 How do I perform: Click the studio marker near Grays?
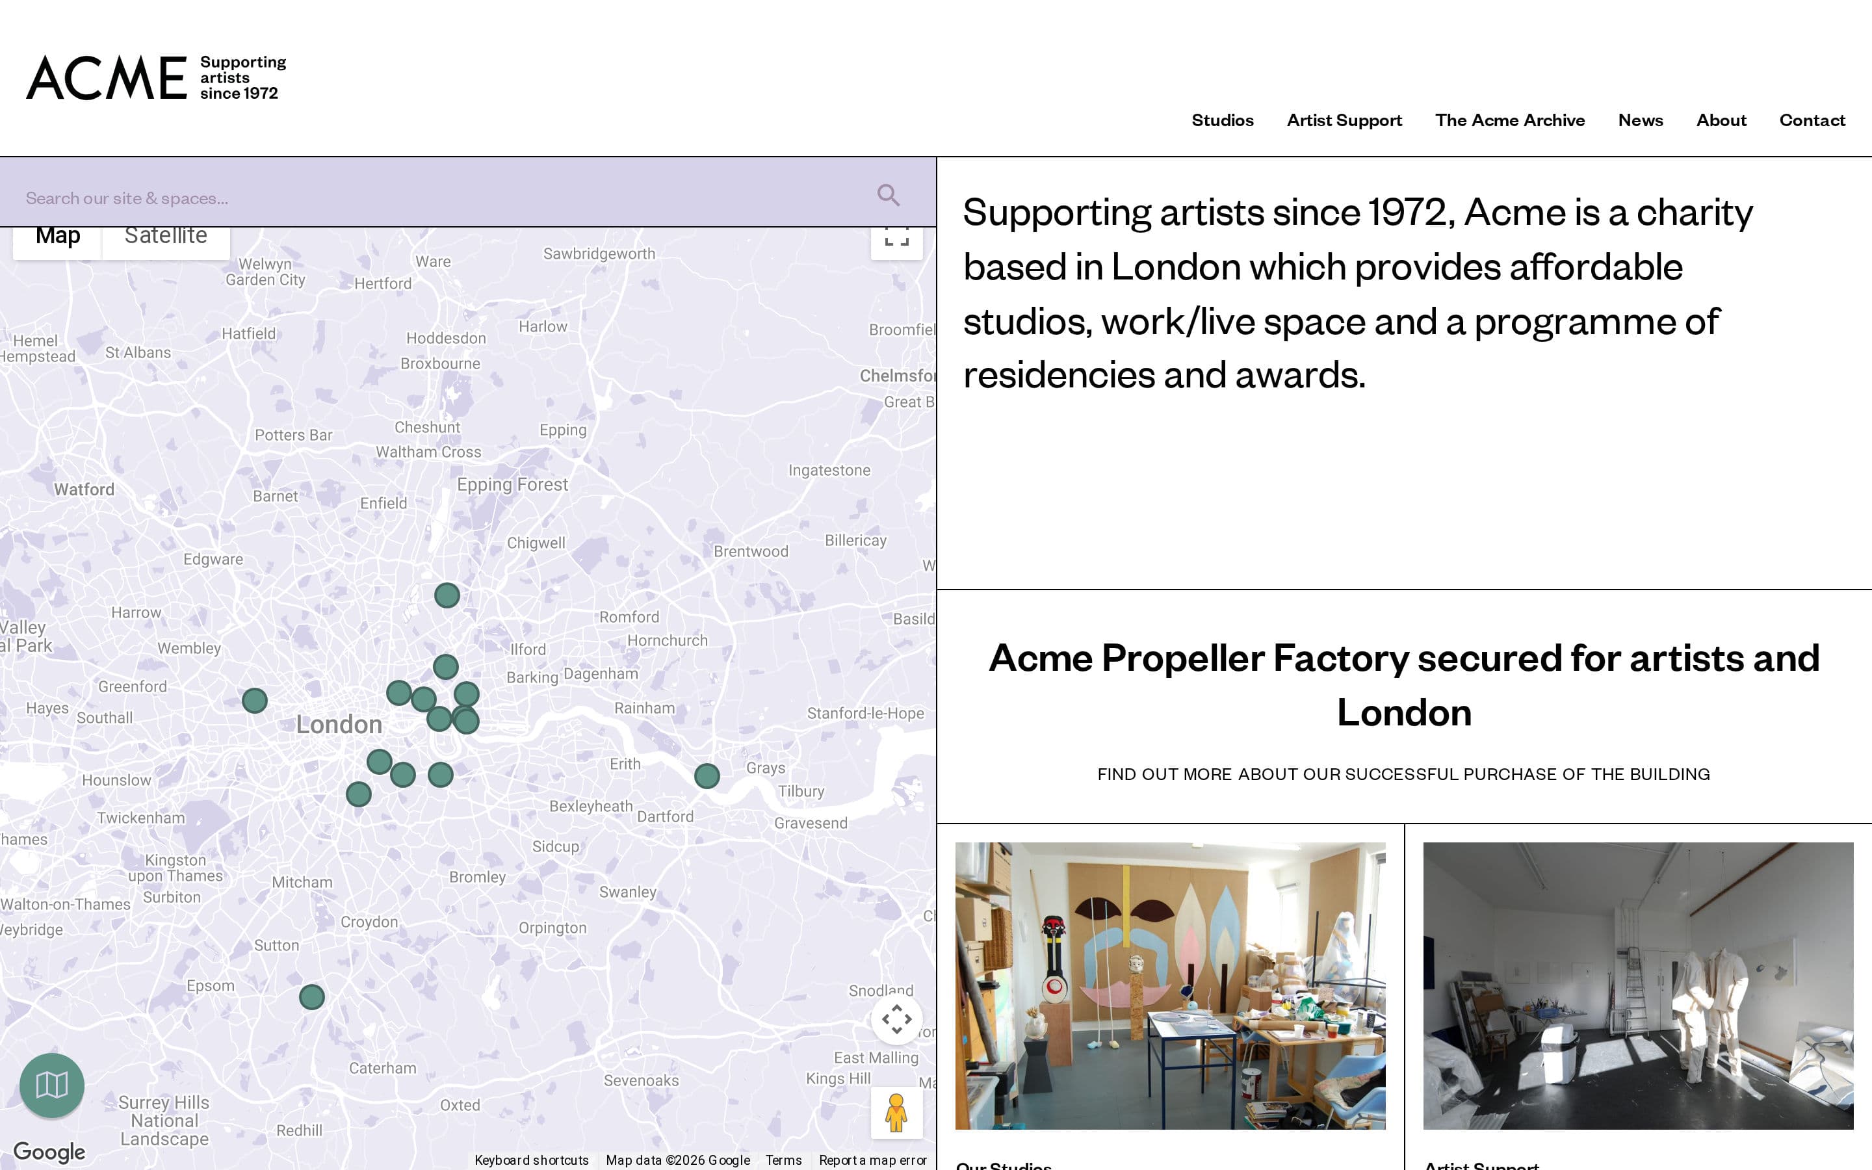707,775
